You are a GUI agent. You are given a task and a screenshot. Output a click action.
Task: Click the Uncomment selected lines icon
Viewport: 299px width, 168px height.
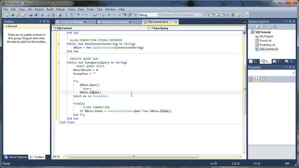(x=71, y=15)
